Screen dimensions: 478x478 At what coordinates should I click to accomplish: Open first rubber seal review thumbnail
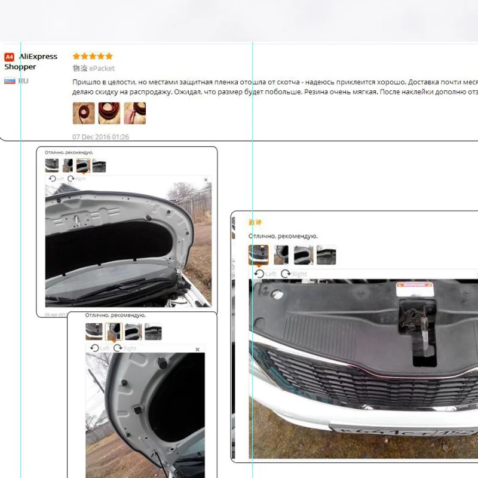[84, 114]
